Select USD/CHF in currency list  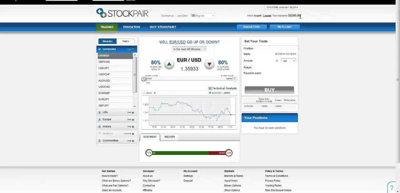click(115, 74)
